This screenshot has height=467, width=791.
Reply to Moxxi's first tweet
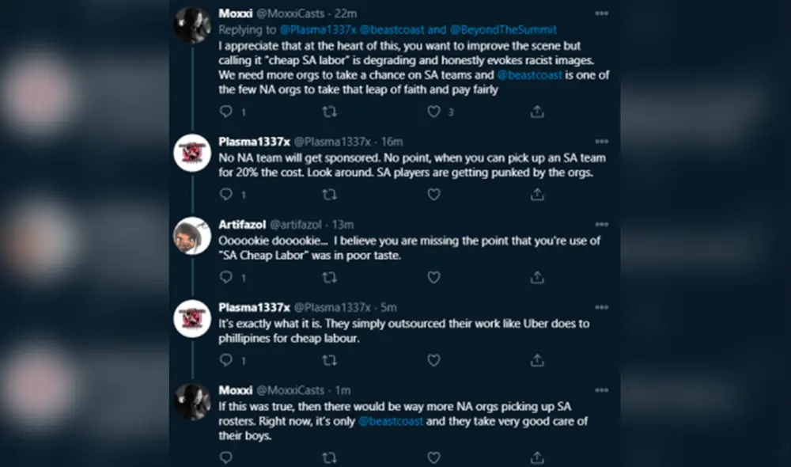pos(226,112)
